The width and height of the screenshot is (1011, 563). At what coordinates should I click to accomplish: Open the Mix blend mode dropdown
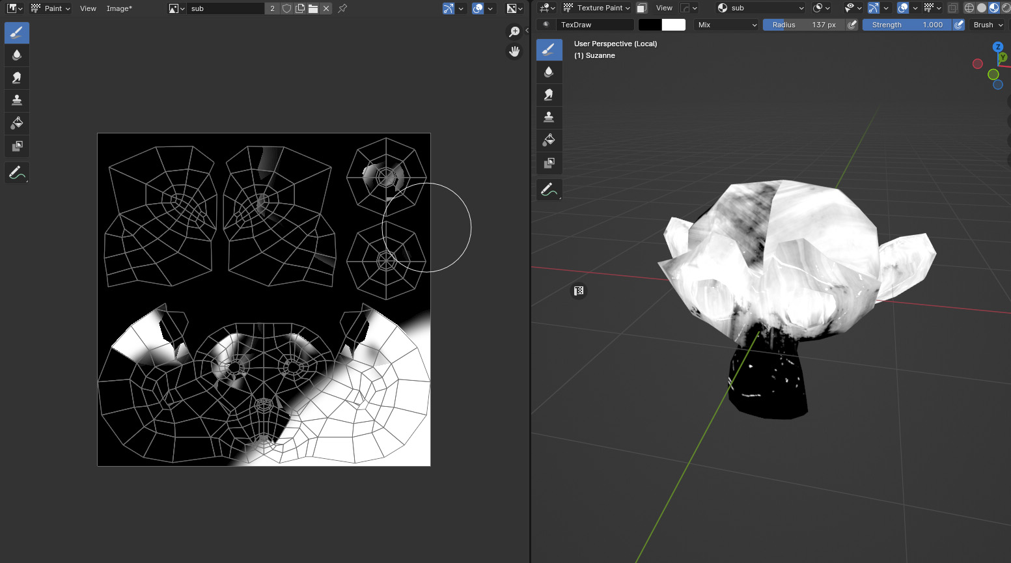727,25
